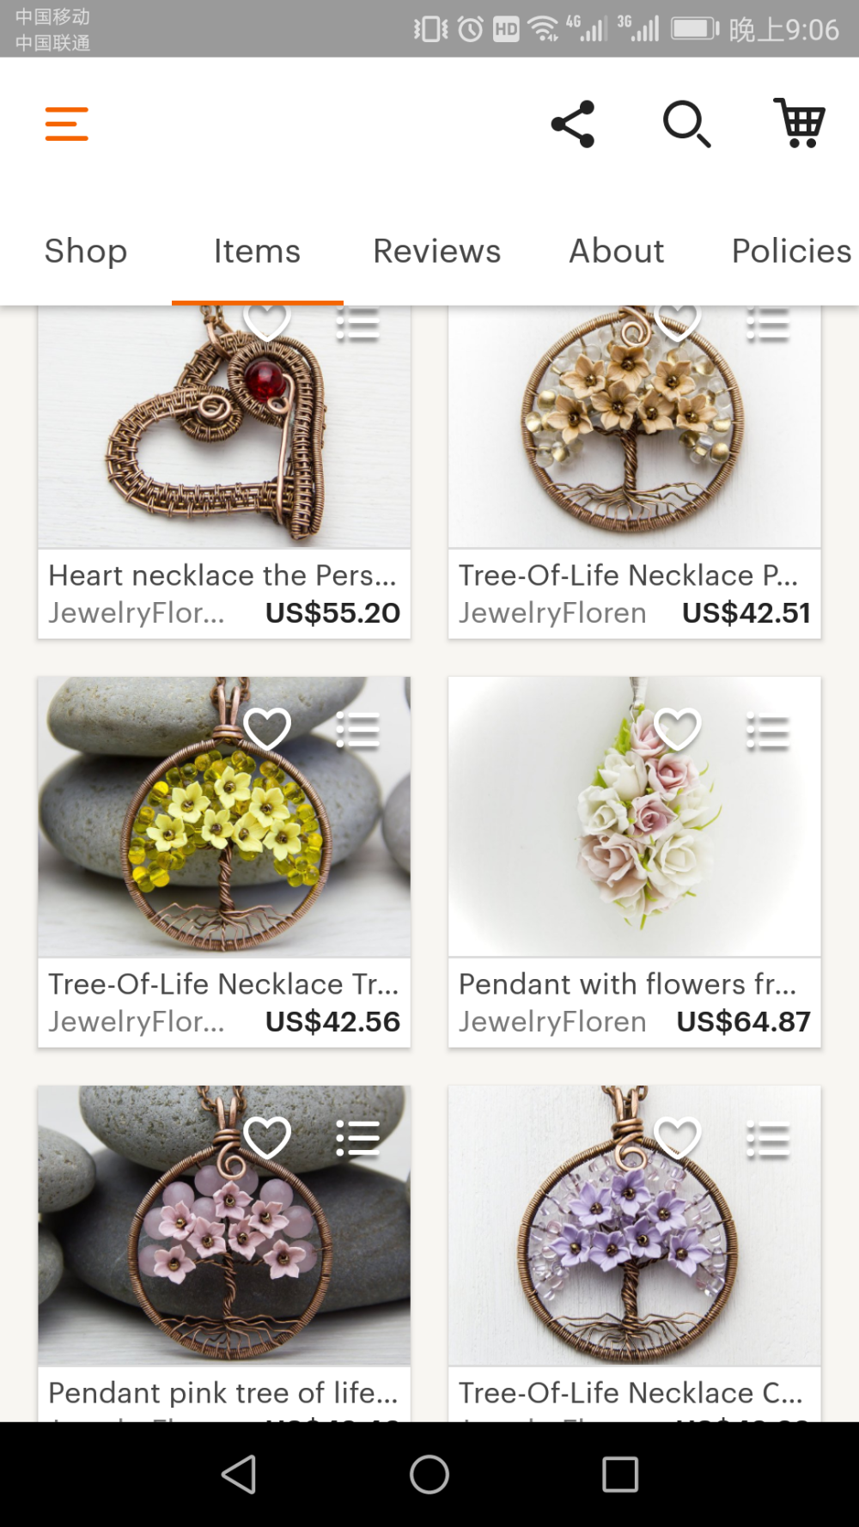The image size is (859, 1527).
Task: Favorite the pink tree of life pendant
Action: click(x=267, y=1138)
